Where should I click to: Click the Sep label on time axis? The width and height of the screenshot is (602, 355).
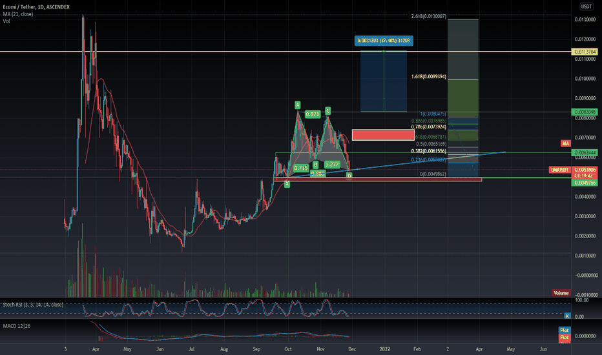coord(256,349)
